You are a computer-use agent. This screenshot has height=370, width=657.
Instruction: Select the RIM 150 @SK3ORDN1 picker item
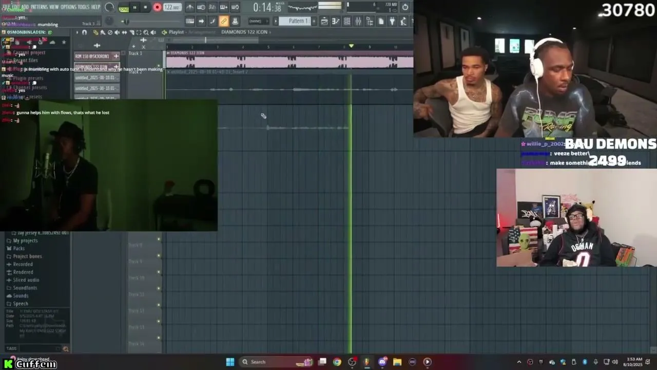pos(97,56)
